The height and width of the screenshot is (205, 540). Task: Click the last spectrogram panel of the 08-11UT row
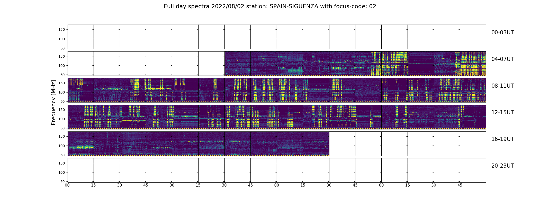[x=473, y=90]
